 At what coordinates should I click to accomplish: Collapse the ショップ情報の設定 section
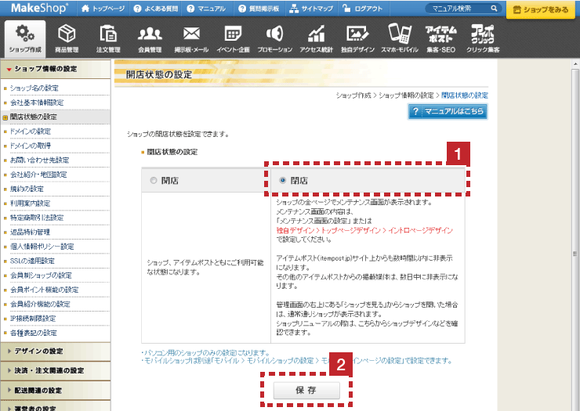pos(55,69)
